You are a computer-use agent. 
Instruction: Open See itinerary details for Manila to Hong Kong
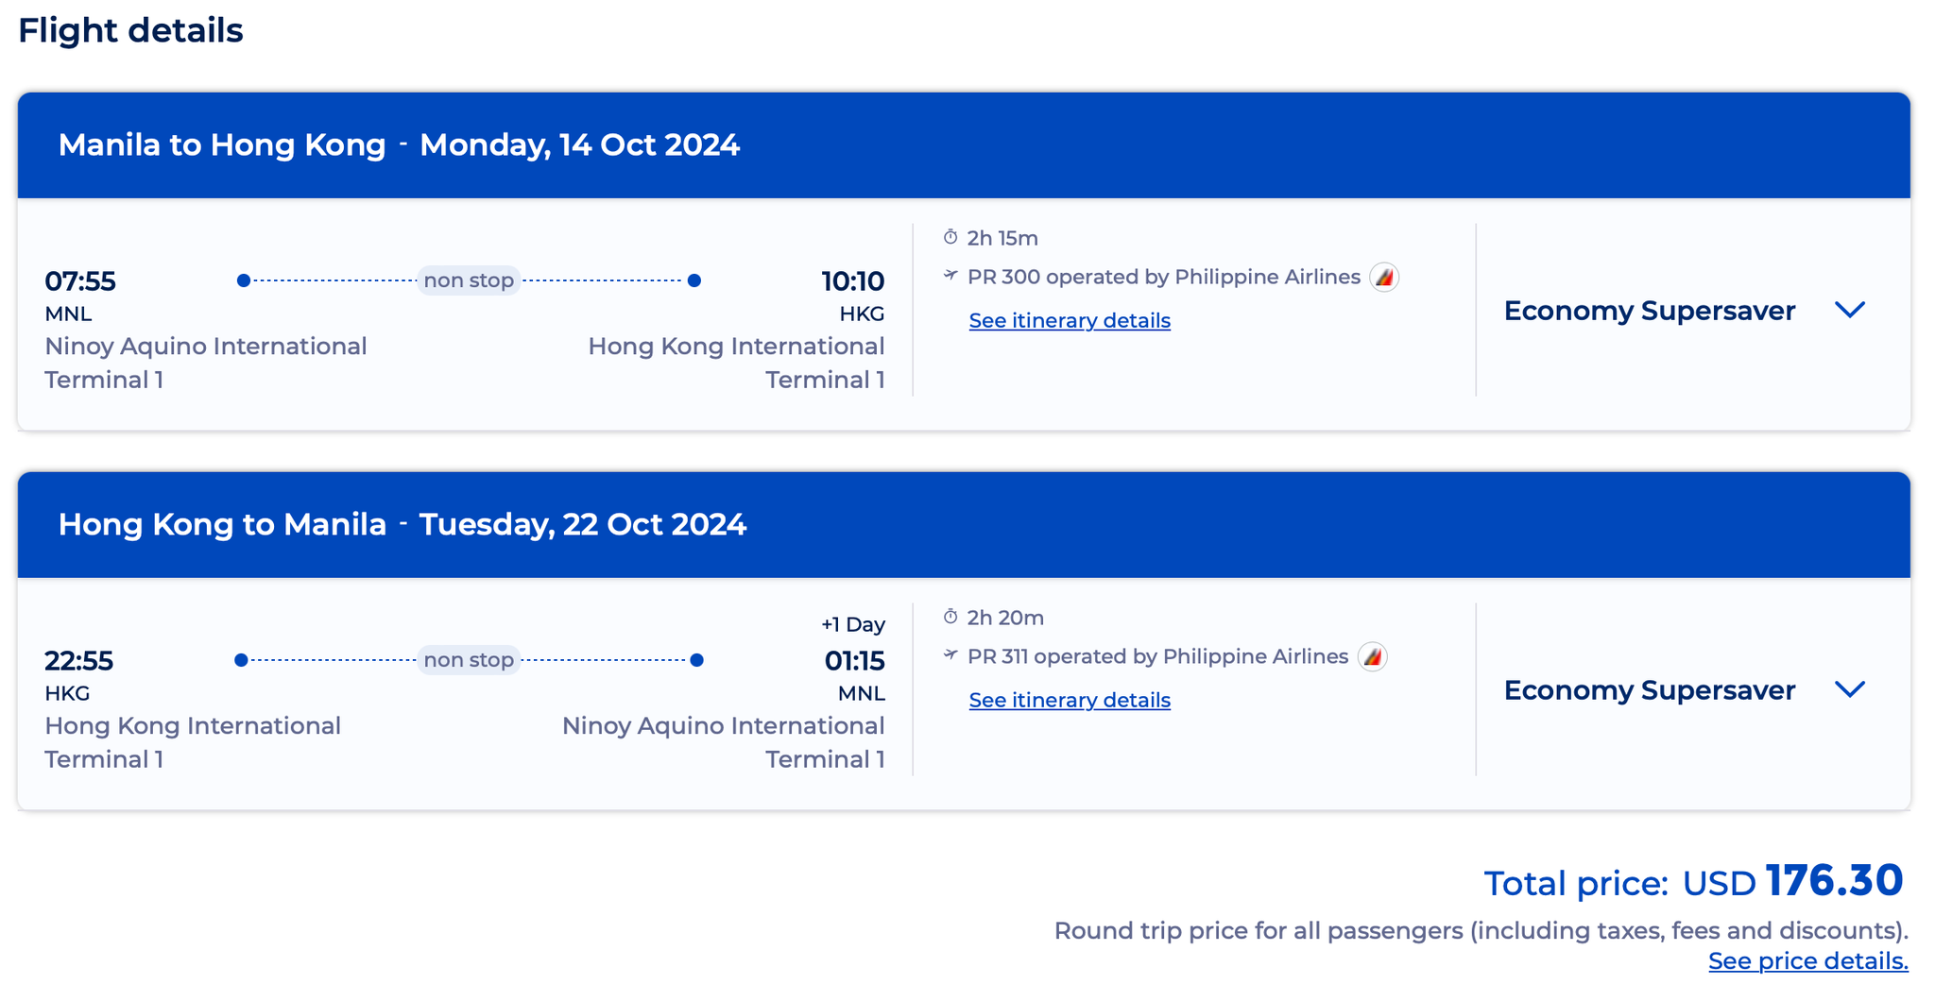point(1070,321)
